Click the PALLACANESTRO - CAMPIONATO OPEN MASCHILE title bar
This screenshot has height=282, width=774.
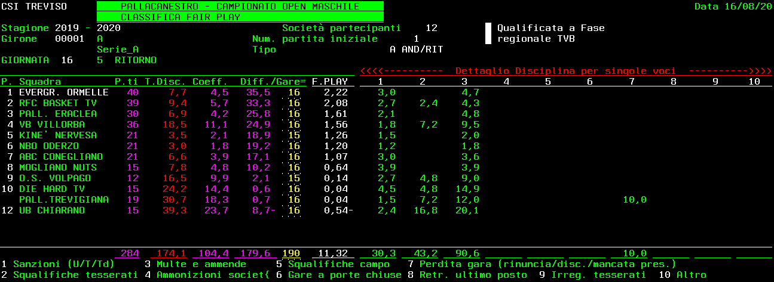coord(240,7)
